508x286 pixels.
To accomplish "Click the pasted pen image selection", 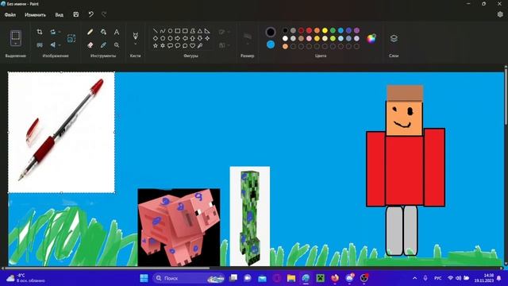I will (61, 133).
